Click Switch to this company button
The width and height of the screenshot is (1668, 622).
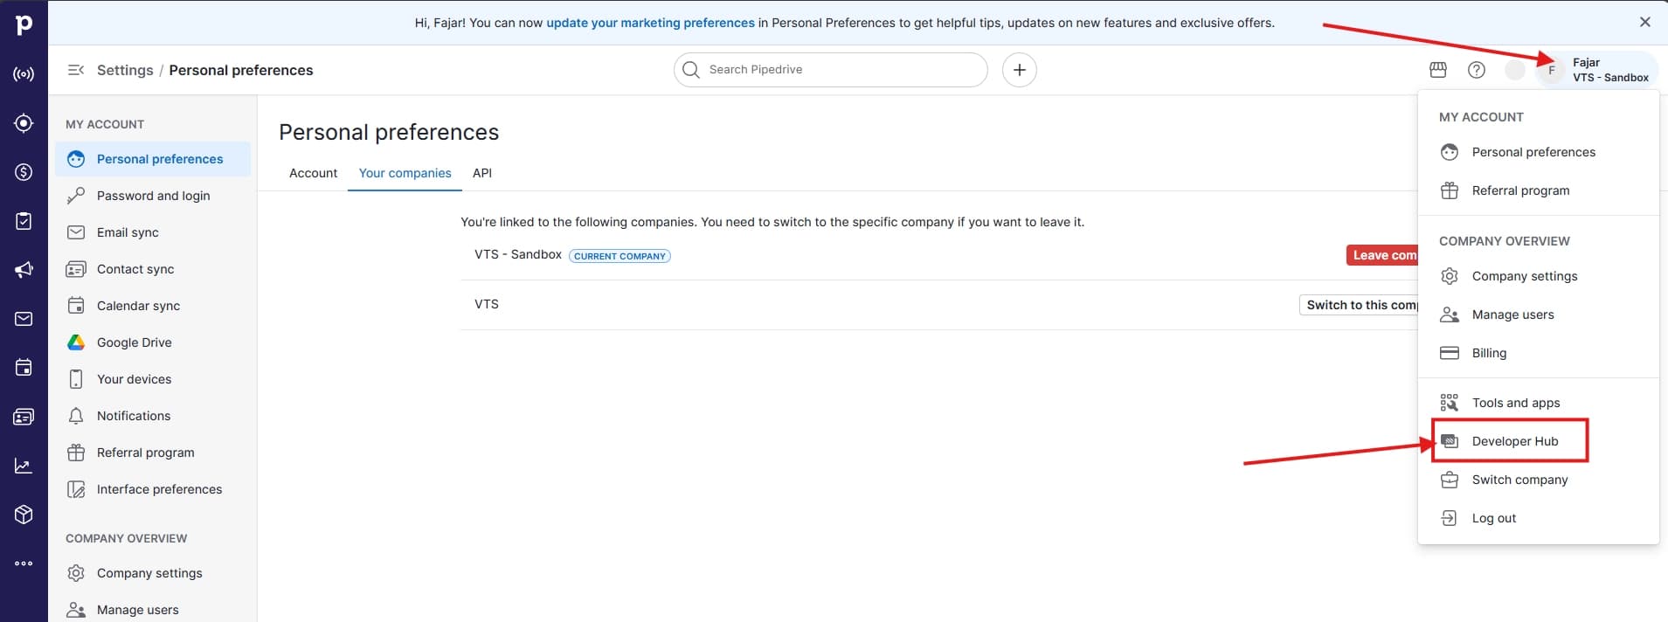pos(1359,305)
